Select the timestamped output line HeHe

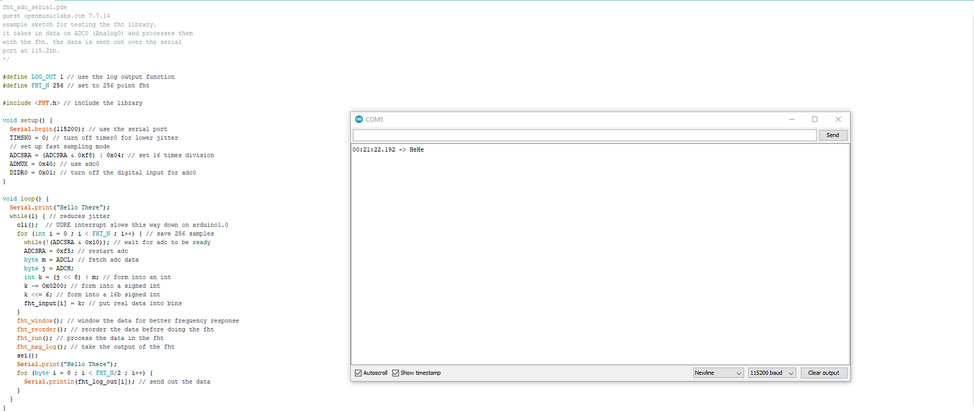387,149
